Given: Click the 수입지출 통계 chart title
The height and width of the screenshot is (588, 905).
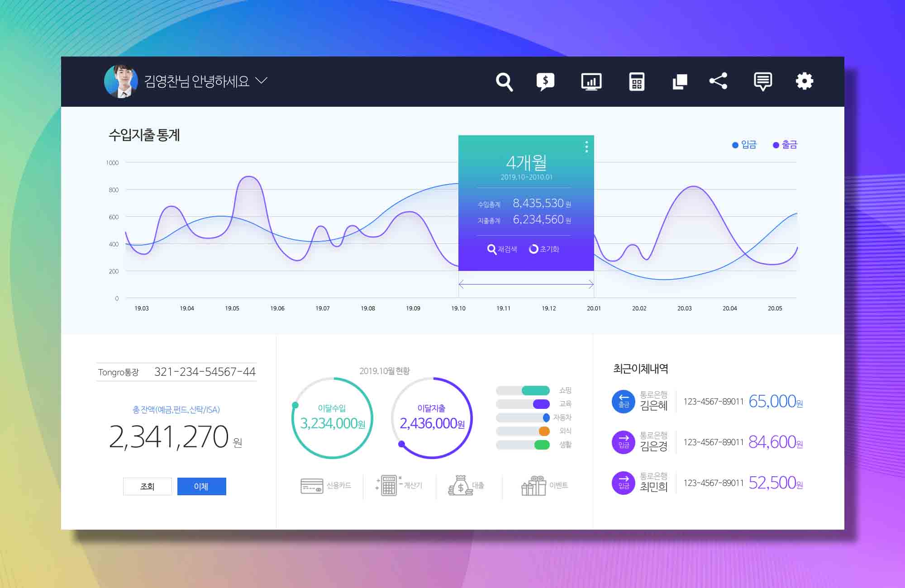Looking at the screenshot, I should tap(144, 135).
